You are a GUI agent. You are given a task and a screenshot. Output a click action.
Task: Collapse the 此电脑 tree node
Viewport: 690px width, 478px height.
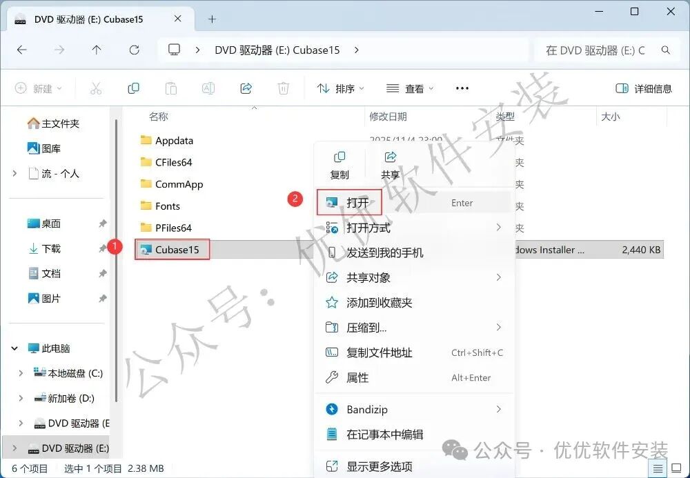click(x=15, y=348)
